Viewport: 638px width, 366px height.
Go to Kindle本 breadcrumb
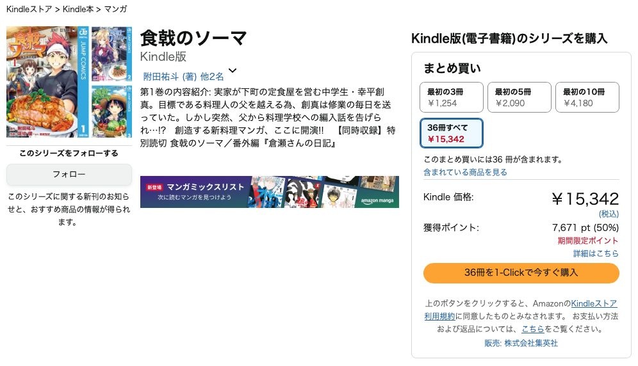coord(78,9)
